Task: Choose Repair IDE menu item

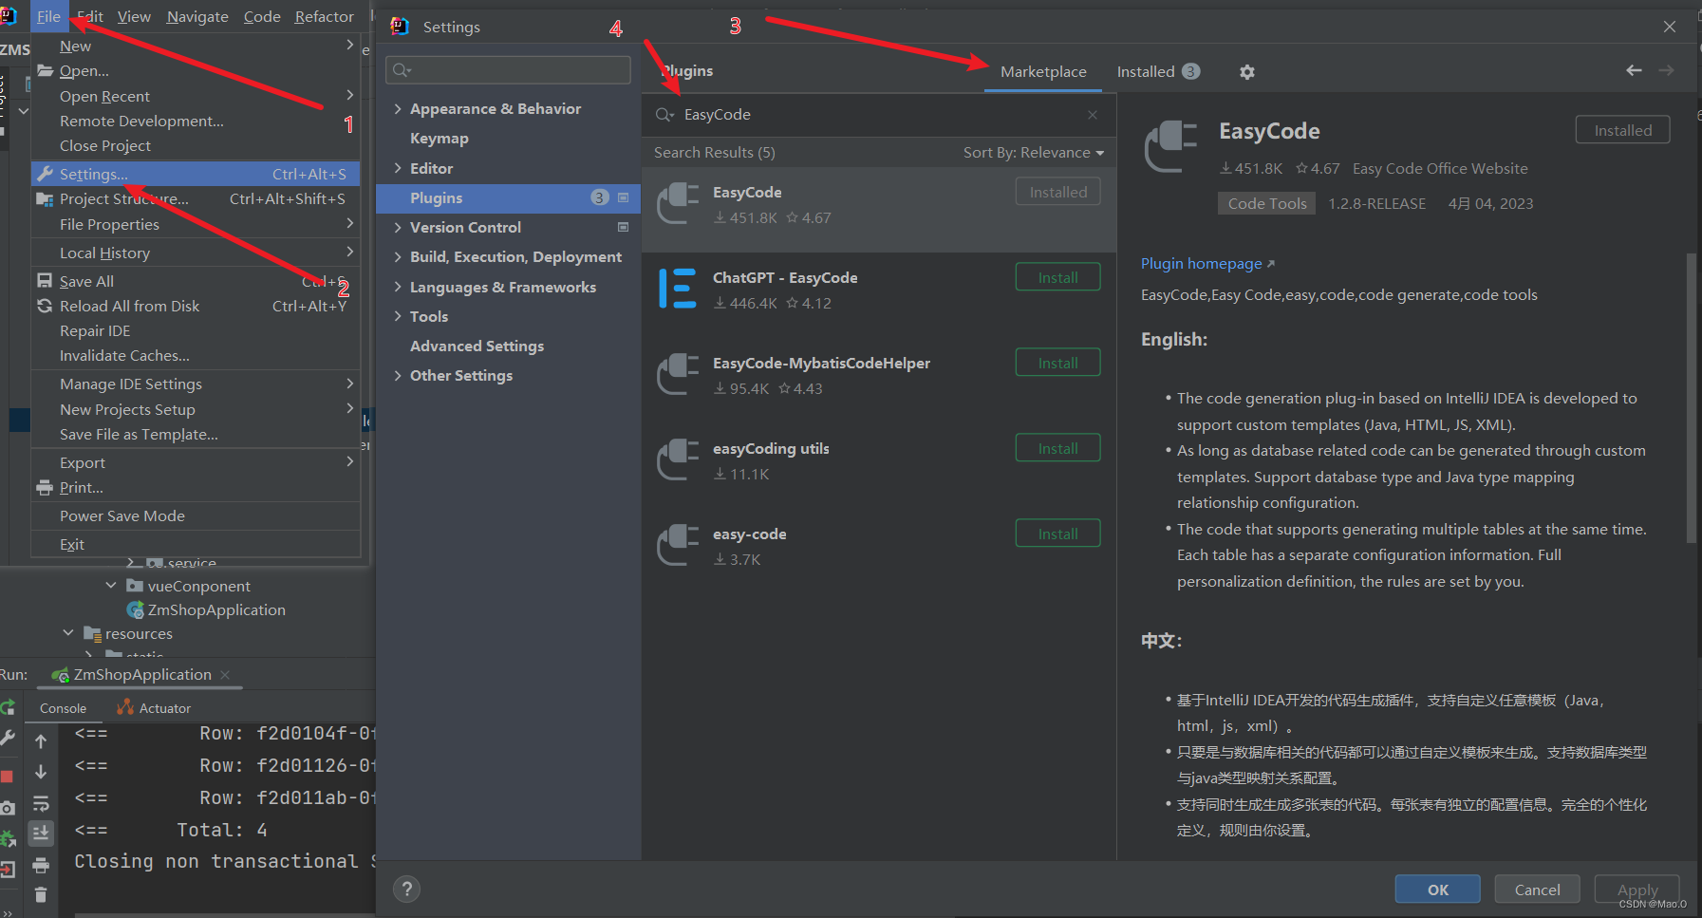Action: point(196,330)
